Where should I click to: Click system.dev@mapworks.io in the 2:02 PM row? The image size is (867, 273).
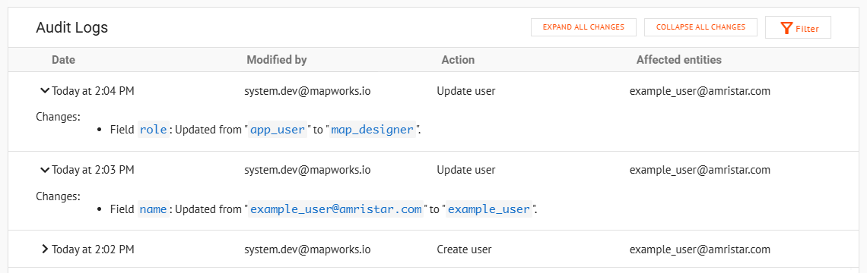pos(307,249)
